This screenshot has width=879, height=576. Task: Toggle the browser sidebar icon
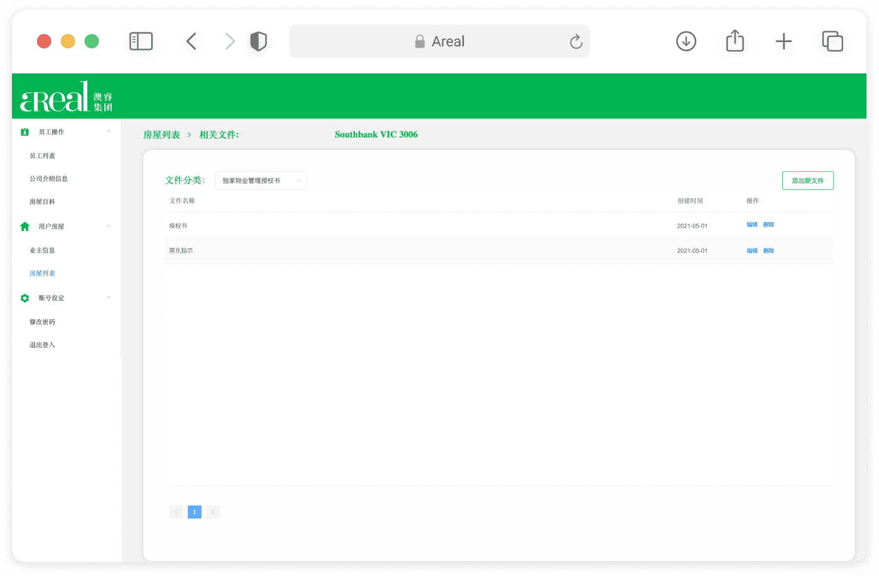pos(141,42)
